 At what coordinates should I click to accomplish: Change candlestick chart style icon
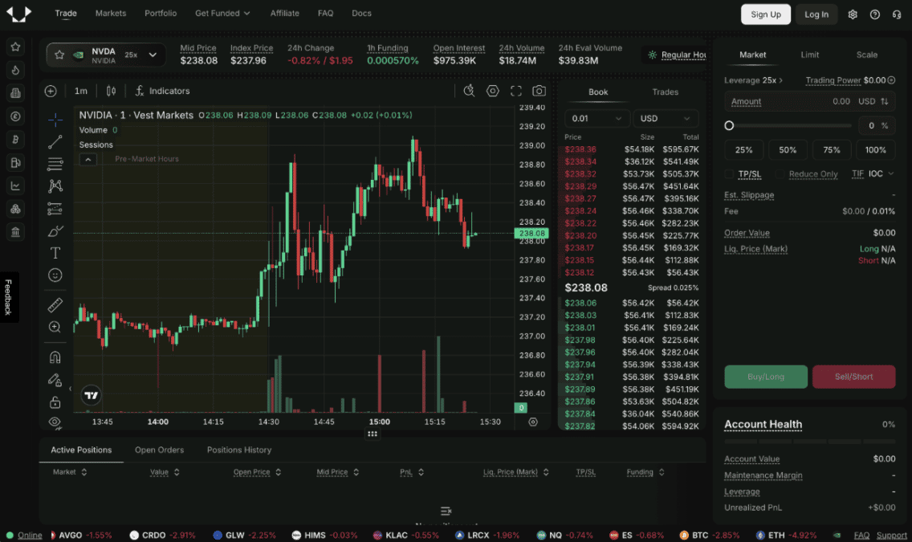111,91
